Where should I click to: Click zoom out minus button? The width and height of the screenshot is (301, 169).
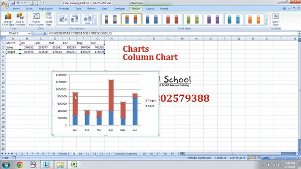point(272,158)
